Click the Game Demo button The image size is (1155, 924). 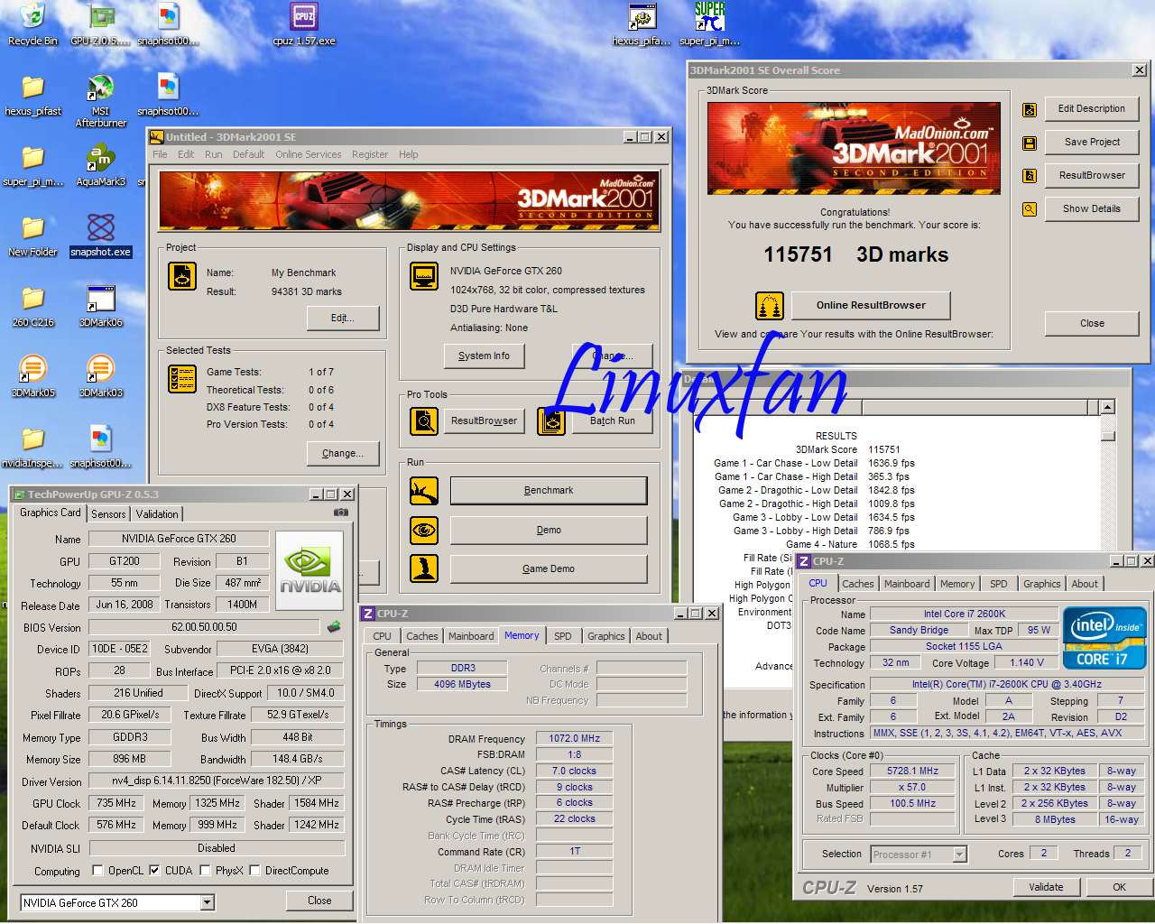coord(549,568)
